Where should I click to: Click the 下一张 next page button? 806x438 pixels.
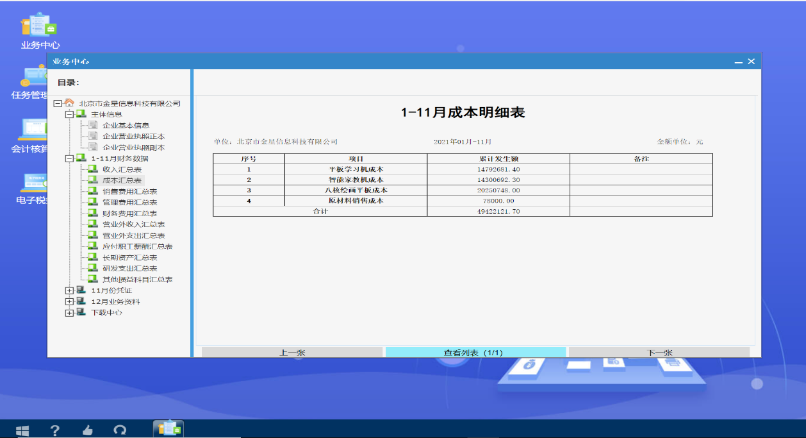coord(659,353)
